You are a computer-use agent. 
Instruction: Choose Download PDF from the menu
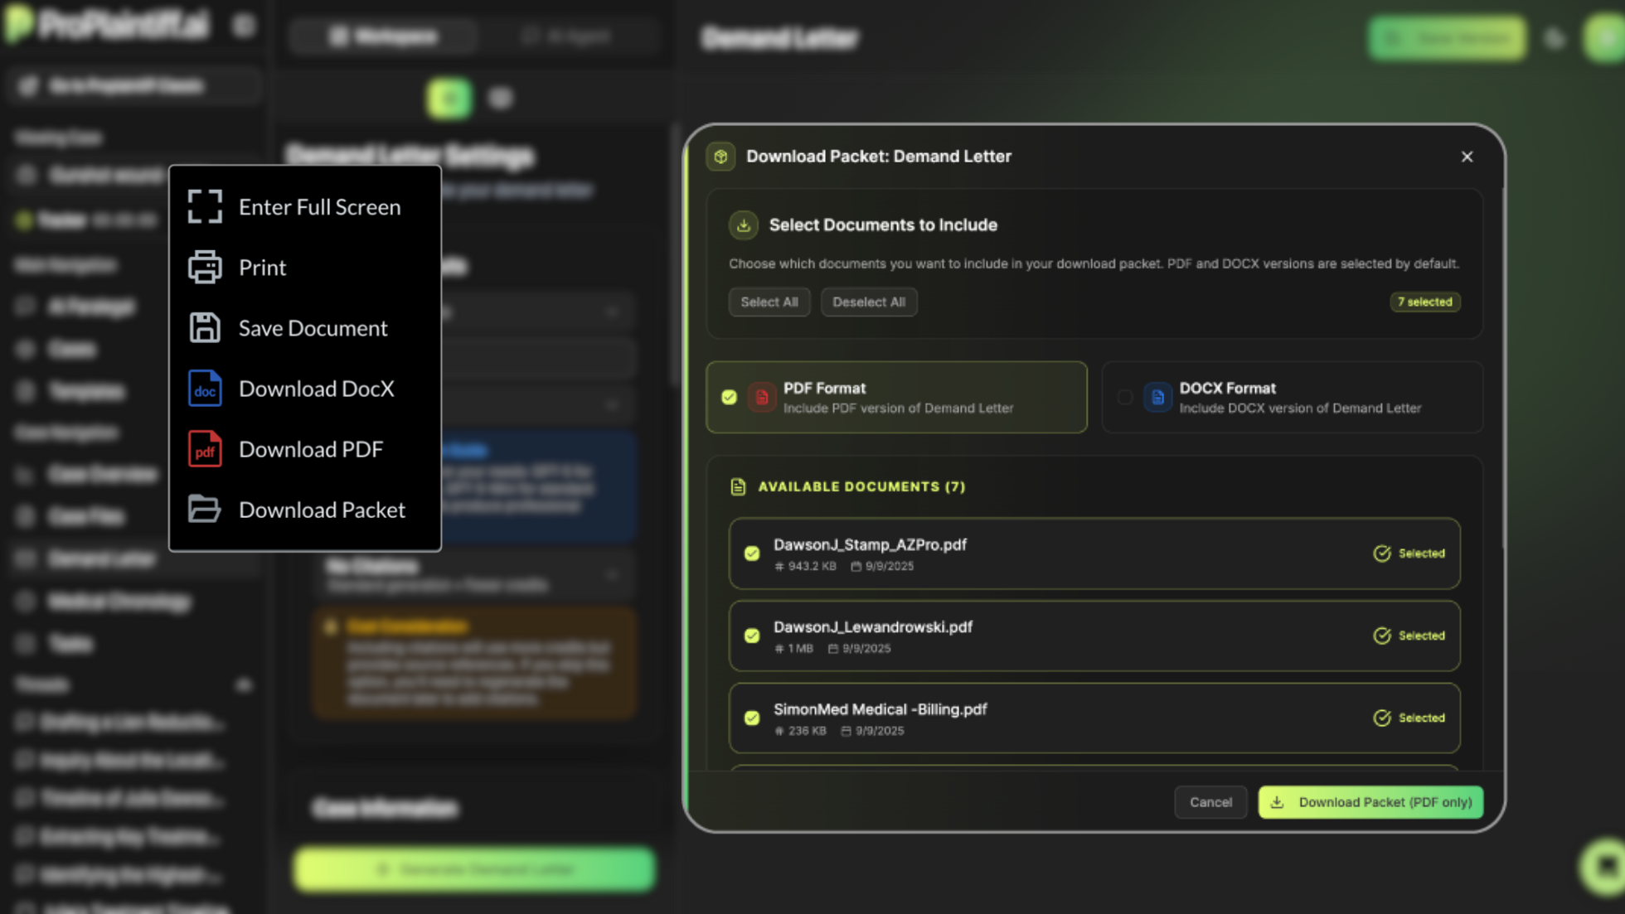[311, 449]
